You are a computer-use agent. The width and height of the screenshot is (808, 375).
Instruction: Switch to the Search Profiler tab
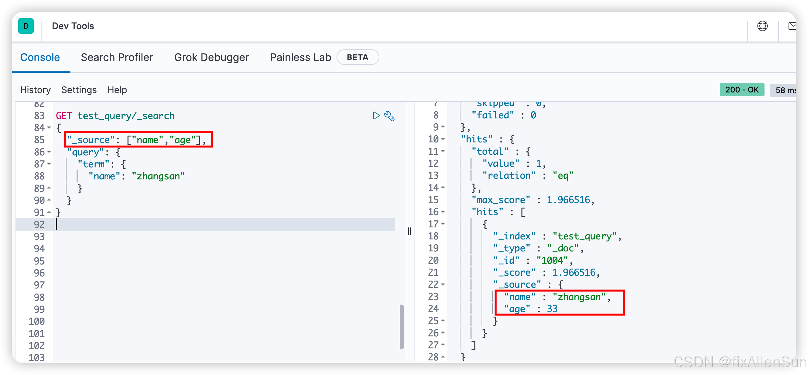point(117,57)
